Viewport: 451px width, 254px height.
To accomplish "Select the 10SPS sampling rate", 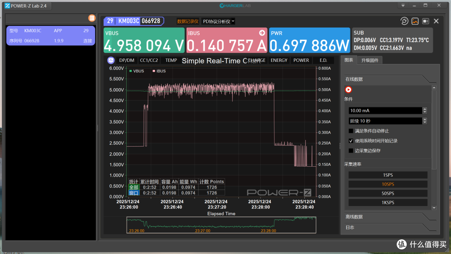I will coord(388,184).
